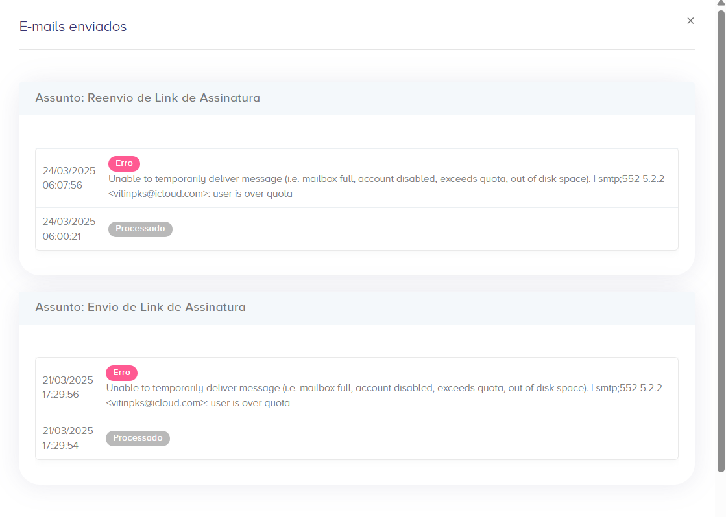Close the E-mails enviados dialog
Viewport: 726px width, 517px height.
coord(690,21)
